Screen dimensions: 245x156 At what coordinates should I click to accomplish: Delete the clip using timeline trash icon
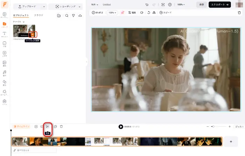[x=61, y=126]
